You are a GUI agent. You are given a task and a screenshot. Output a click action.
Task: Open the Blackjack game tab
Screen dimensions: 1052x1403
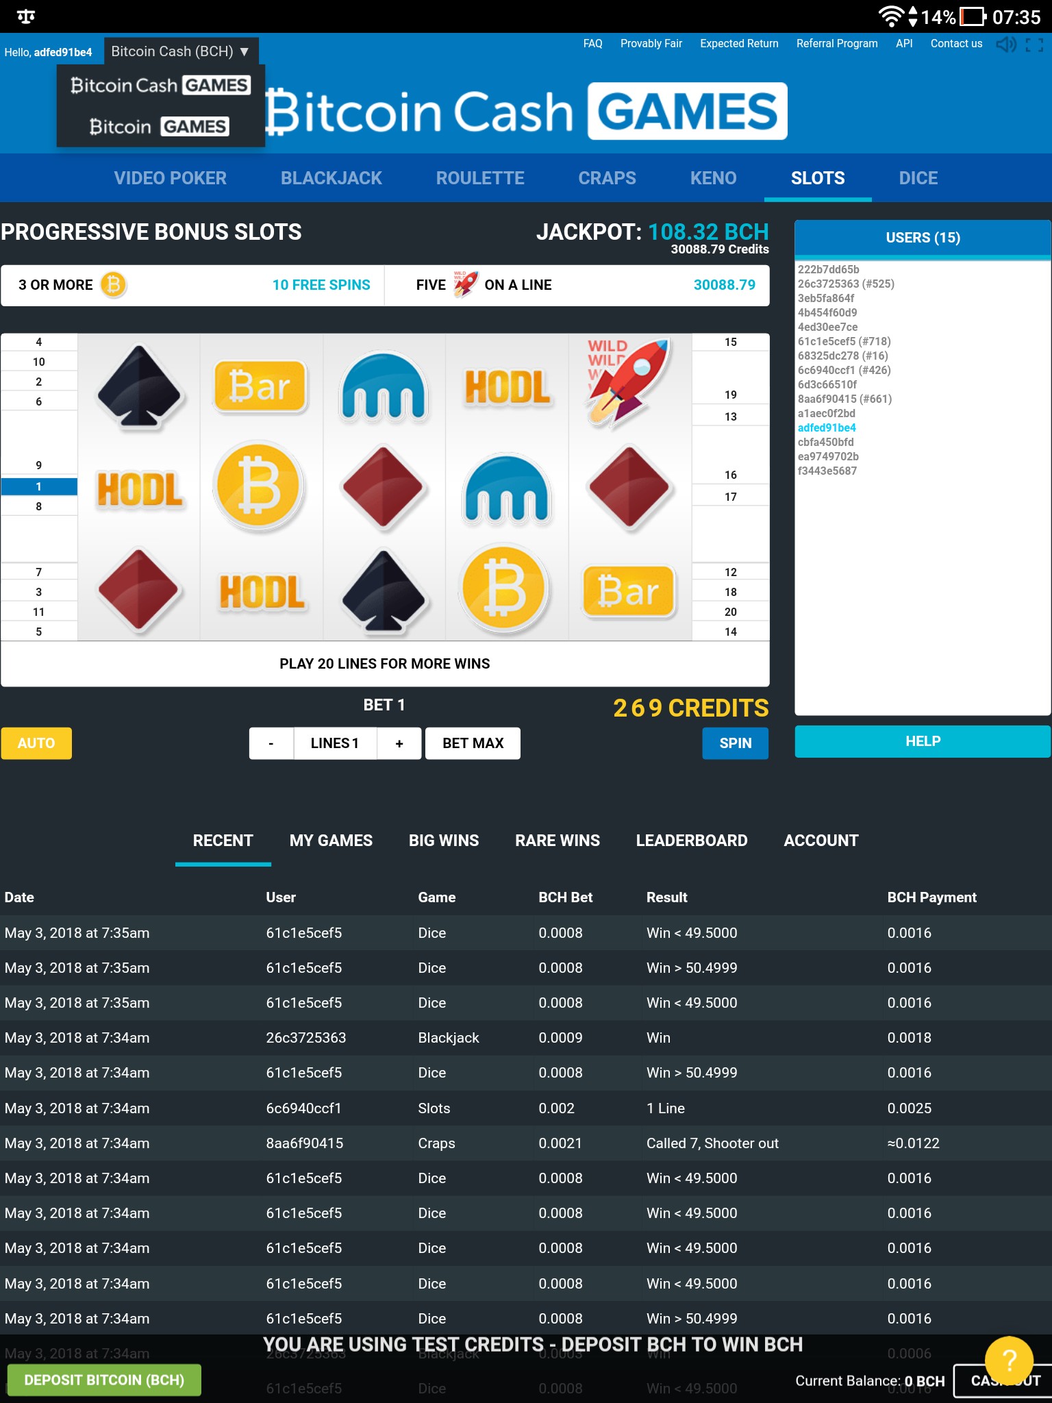(331, 178)
